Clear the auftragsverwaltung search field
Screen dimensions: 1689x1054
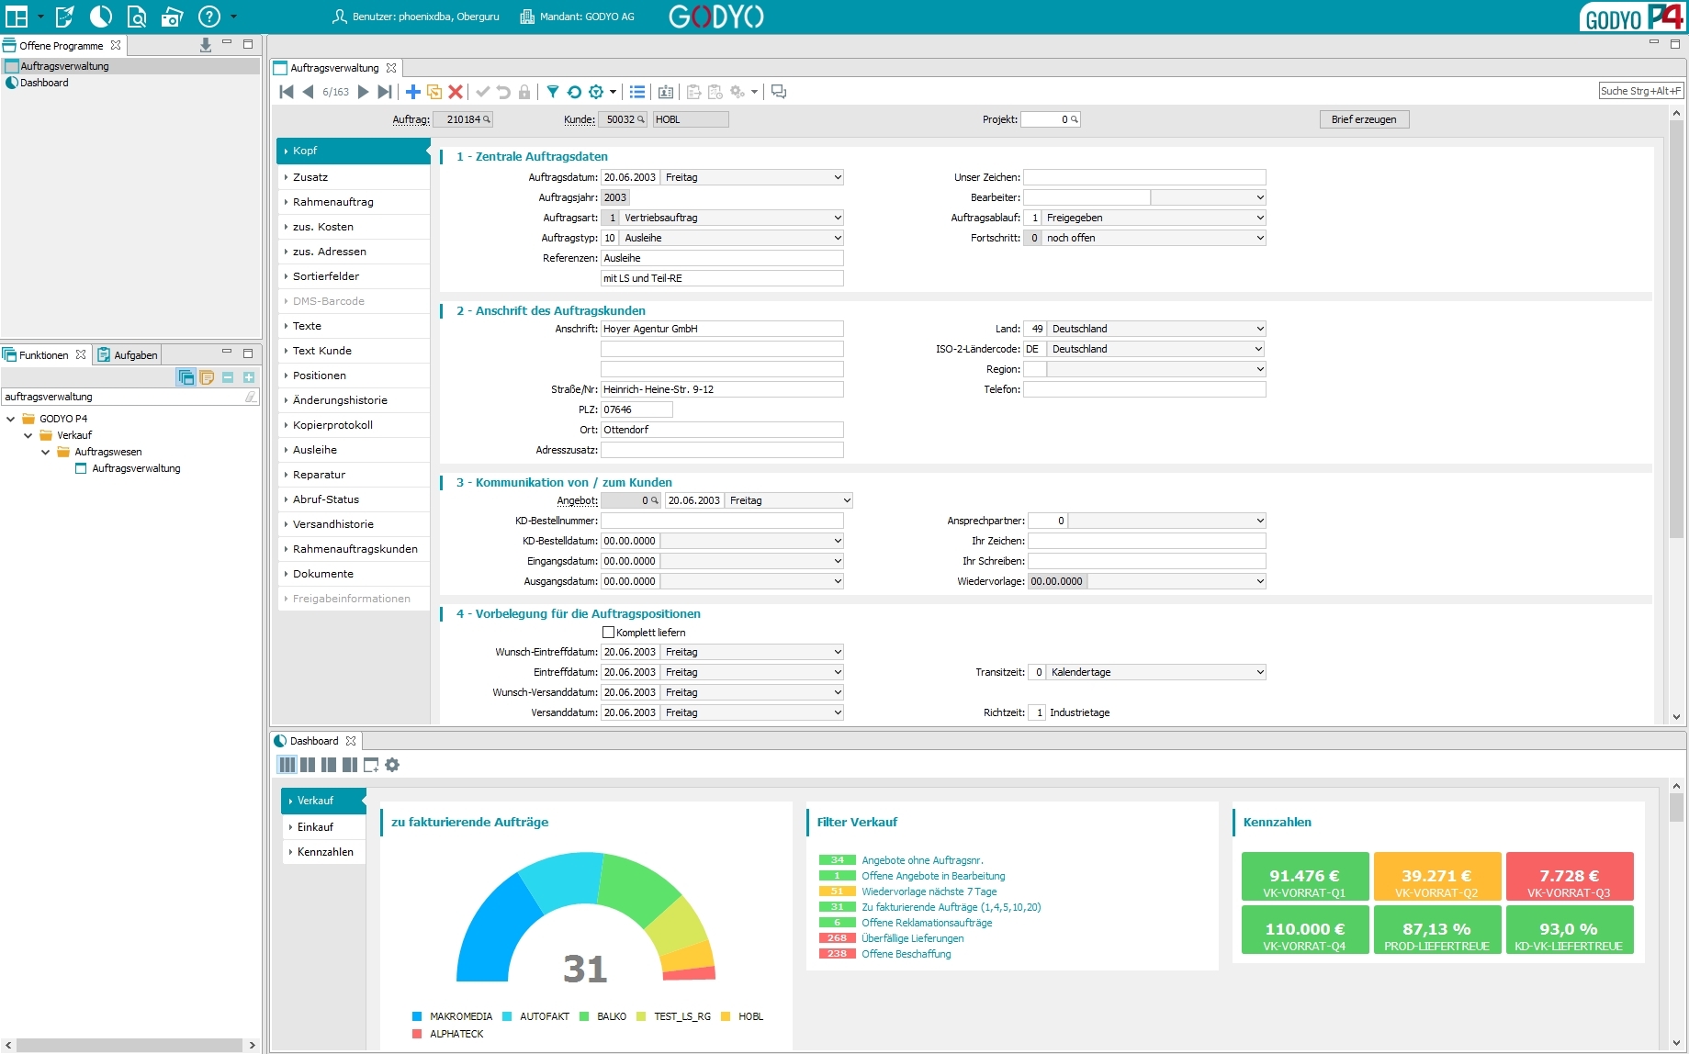tap(250, 397)
